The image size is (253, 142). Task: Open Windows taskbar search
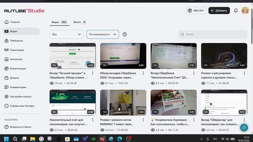(15, 139)
